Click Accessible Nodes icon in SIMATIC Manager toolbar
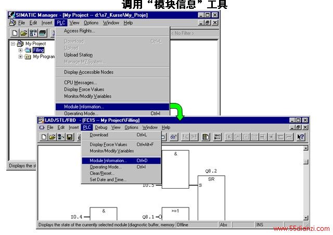The width and height of the screenshot is (333, 235). tap(33, 33)
